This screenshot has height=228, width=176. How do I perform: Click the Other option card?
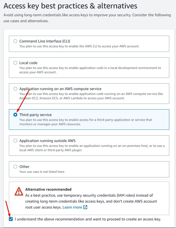pos(89,169)
